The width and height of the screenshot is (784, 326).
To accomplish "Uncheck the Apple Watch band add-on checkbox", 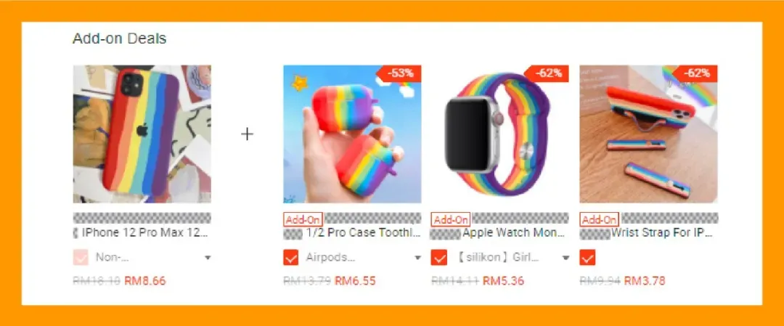I will (438, 258).
